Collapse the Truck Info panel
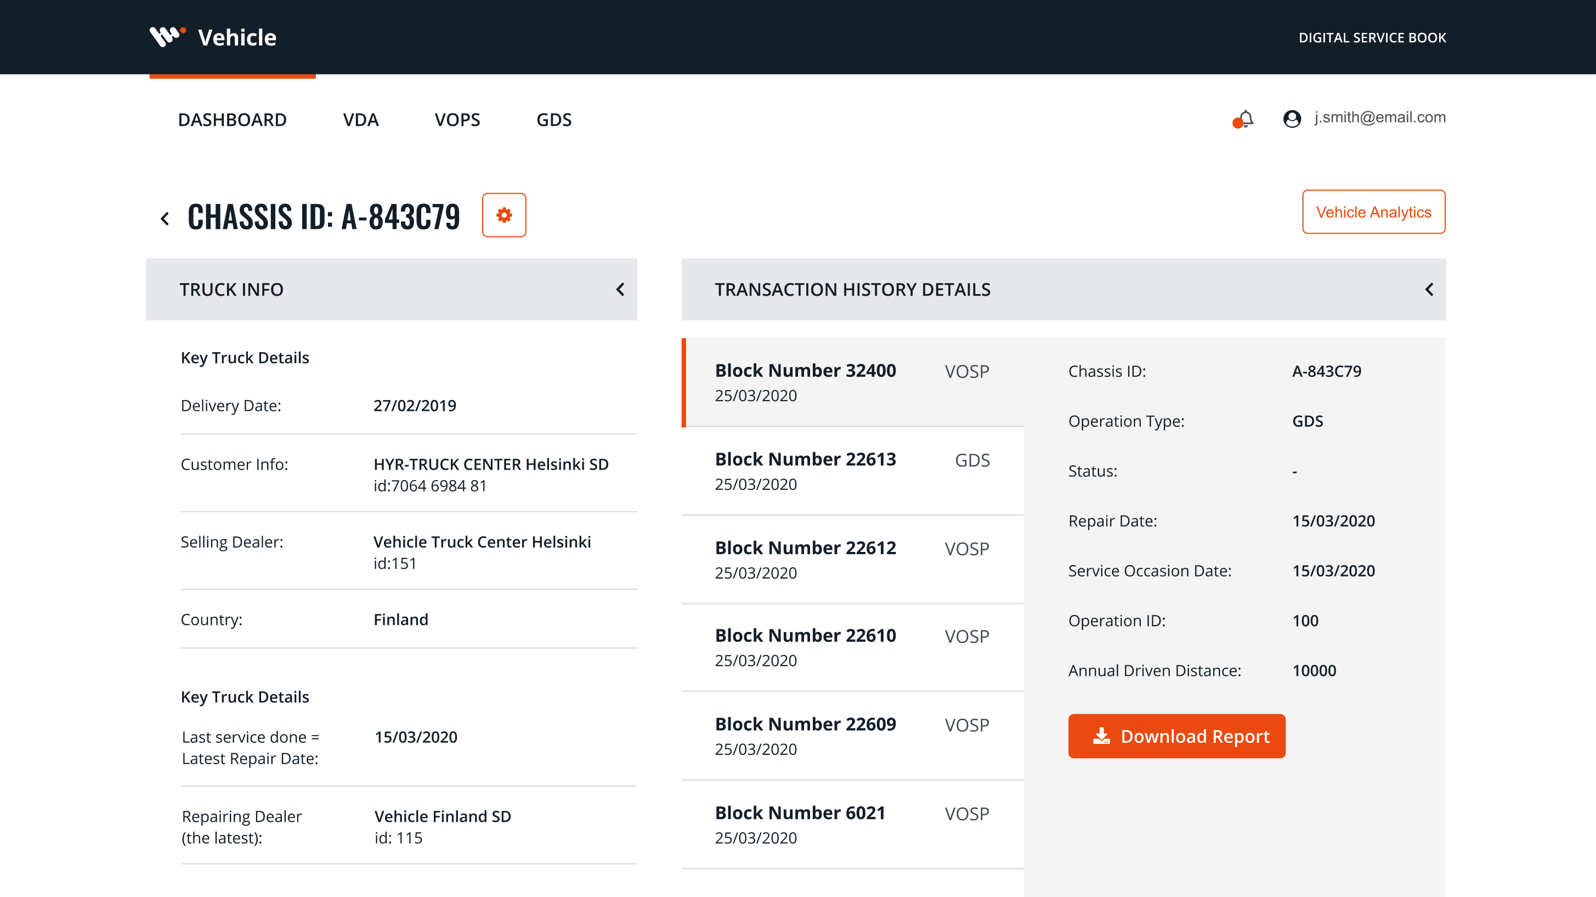Viewport: 1596px width, 897px height. click(620, 290)
